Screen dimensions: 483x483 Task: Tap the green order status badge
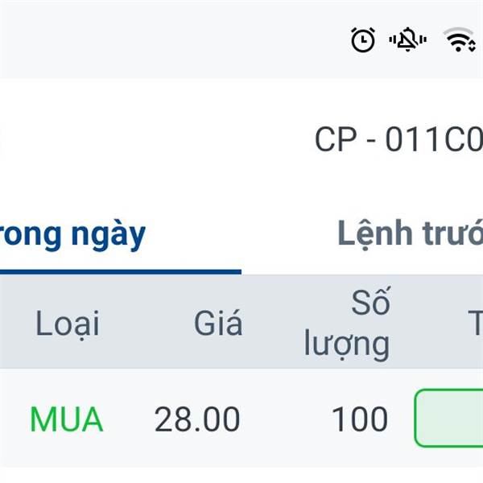click(x=449, y=418)
